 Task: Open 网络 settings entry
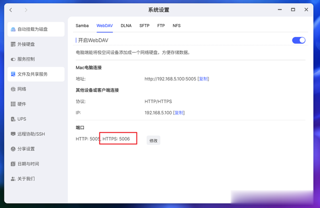36,89
